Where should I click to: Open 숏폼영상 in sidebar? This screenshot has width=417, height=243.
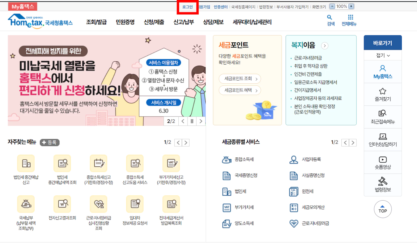click(x=383, y=162)
